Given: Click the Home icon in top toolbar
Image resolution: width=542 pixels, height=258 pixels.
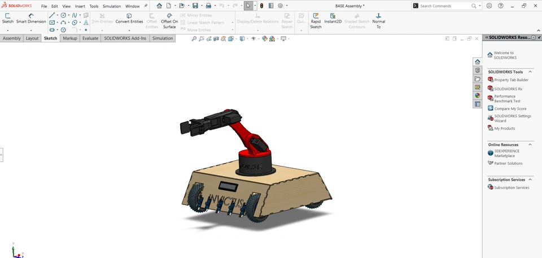Looking at the screenshot, I should point(159,6).
